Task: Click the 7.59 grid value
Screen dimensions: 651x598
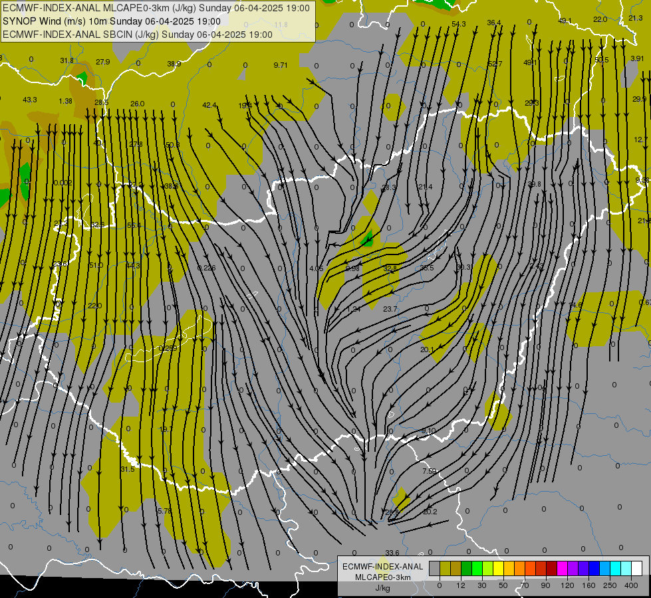Action: coord(430,471)
